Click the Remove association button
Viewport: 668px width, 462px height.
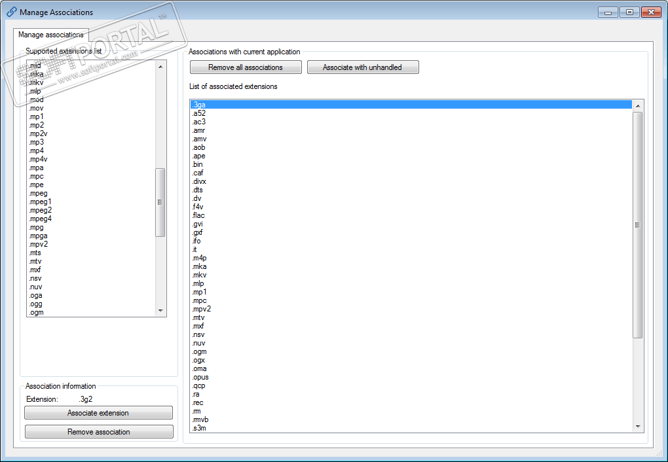99,432
